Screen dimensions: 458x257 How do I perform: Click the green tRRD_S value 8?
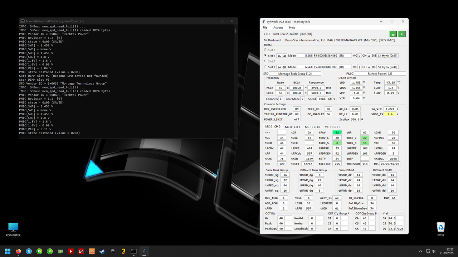[x=337, y=143]
